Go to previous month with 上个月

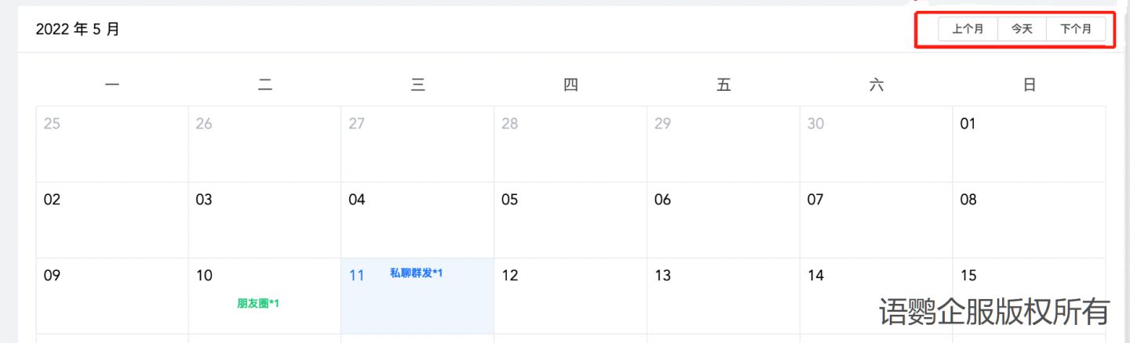968,30
